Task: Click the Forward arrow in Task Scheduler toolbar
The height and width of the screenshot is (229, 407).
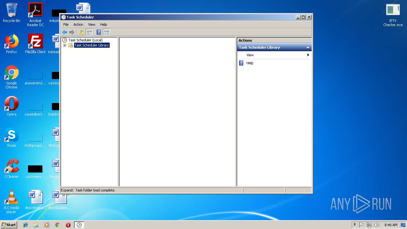Action: tap(72, 32)
